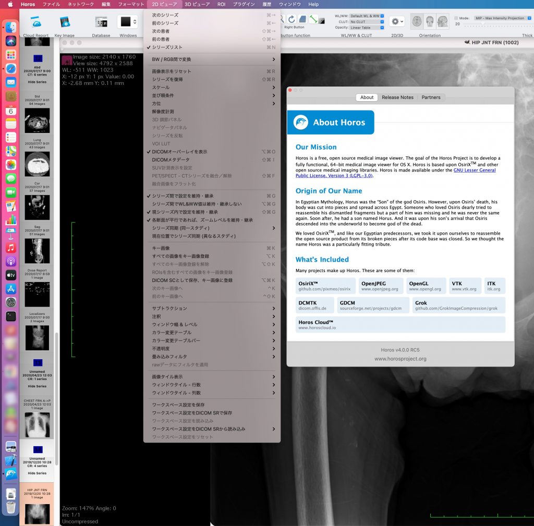Expand the スケール submenu
The height and width of the screenshot is (526, 534).
pos(212,88)
